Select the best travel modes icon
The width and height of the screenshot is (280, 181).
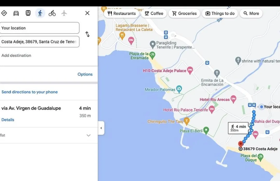pos(4,13)
